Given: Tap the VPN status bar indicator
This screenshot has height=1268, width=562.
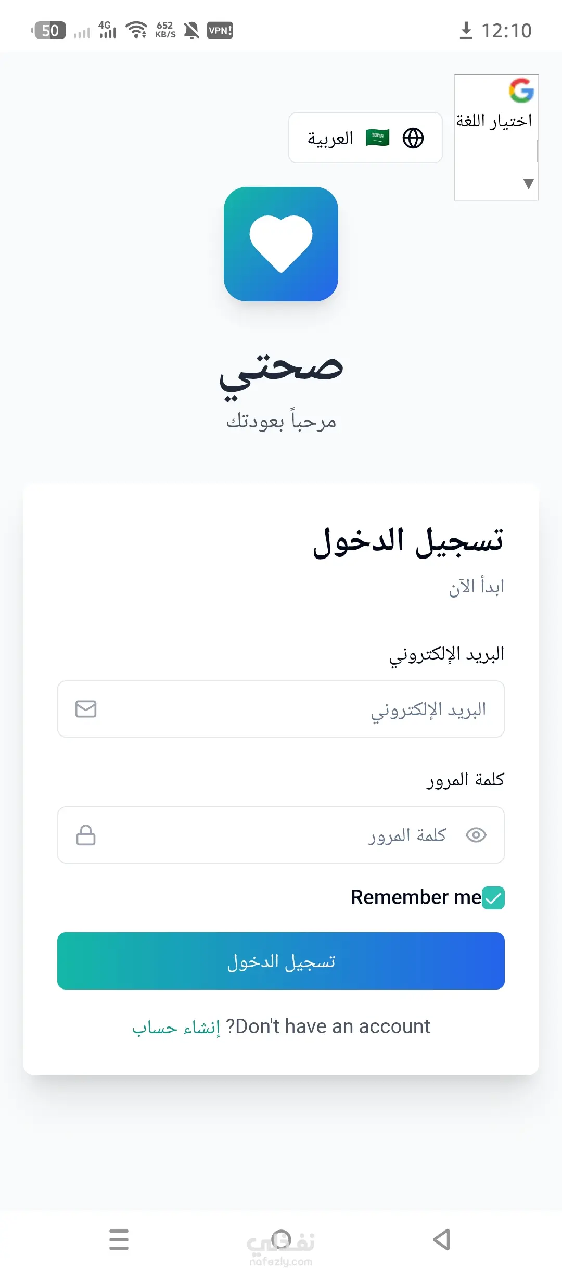Looking at the screenshot, I should click(220, 30).
